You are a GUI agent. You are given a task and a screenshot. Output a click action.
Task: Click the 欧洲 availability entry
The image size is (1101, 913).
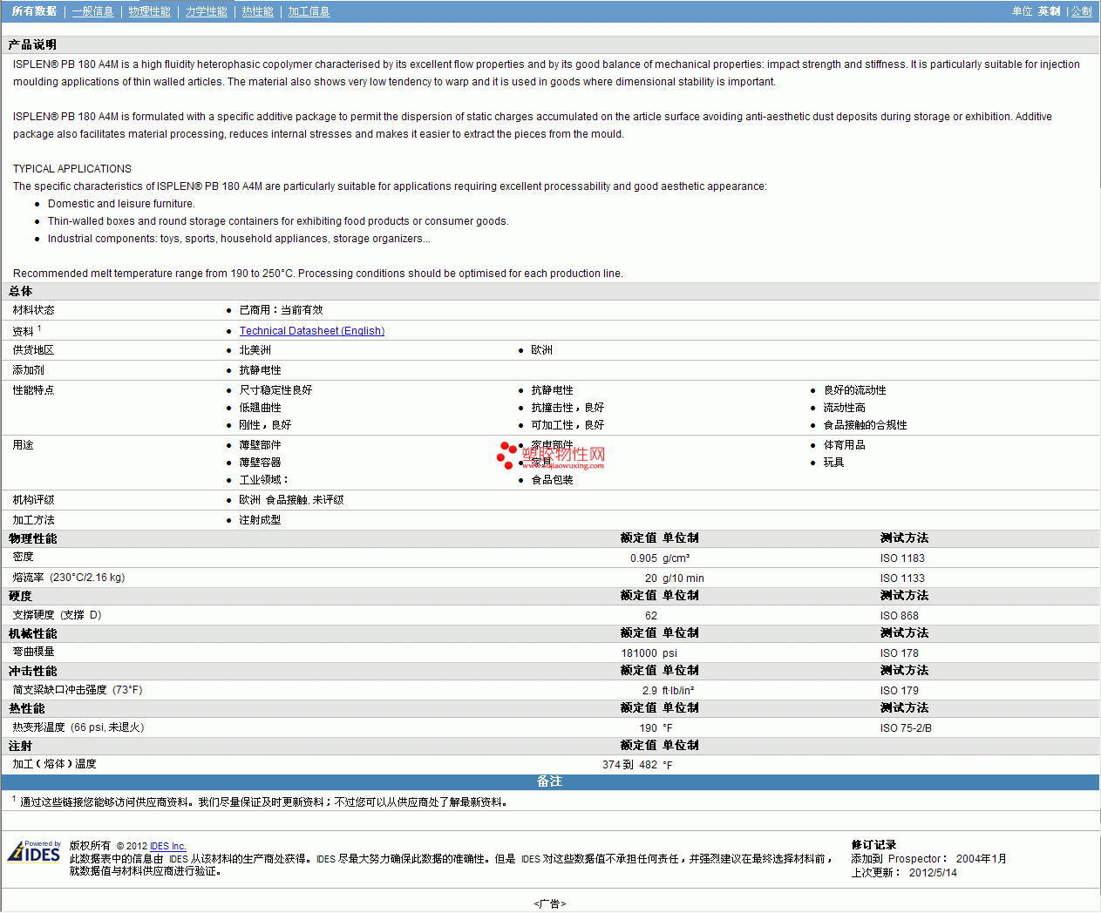[541, 350]
